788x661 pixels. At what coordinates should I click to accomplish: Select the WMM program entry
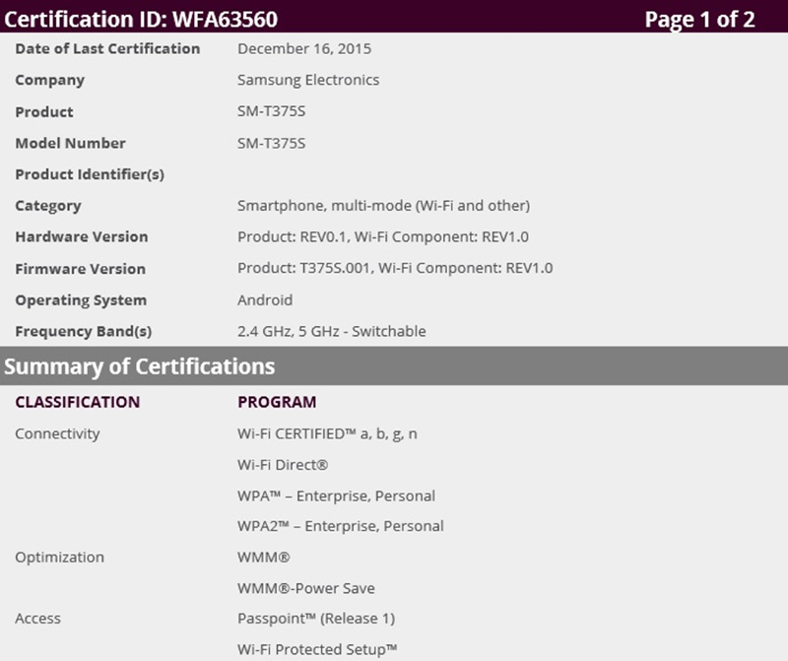[x=264, y=558]
